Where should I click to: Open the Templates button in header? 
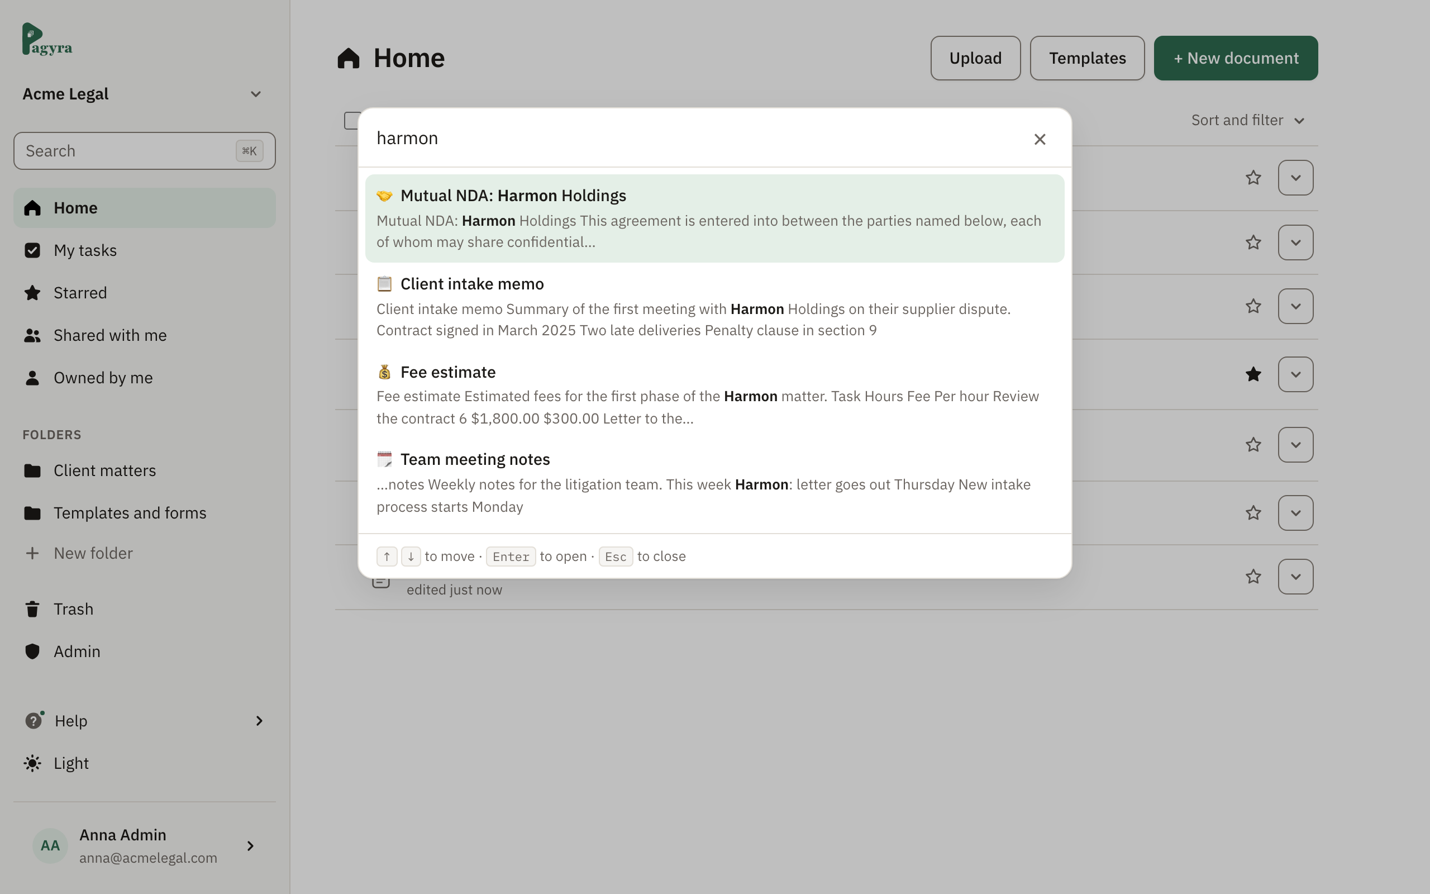tap(1086, 58)
